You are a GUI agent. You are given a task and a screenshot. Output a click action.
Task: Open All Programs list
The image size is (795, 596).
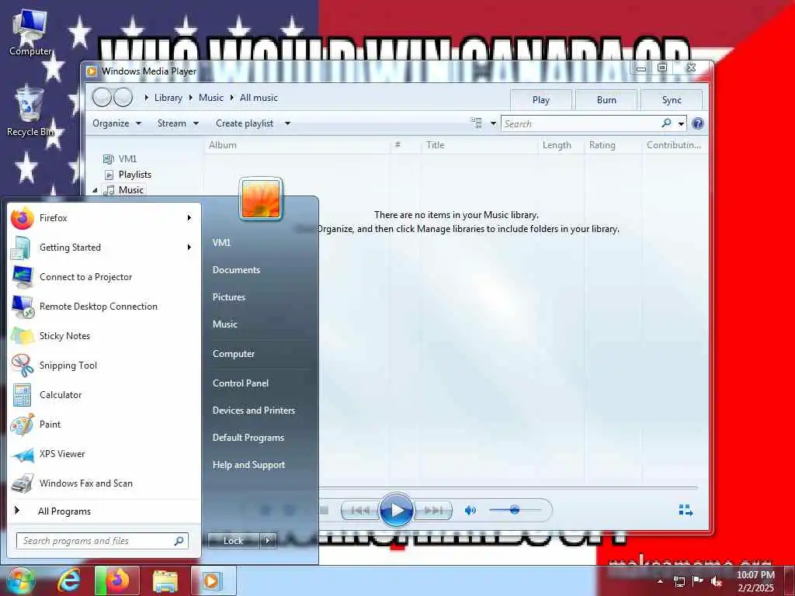[x=104, y=511]
